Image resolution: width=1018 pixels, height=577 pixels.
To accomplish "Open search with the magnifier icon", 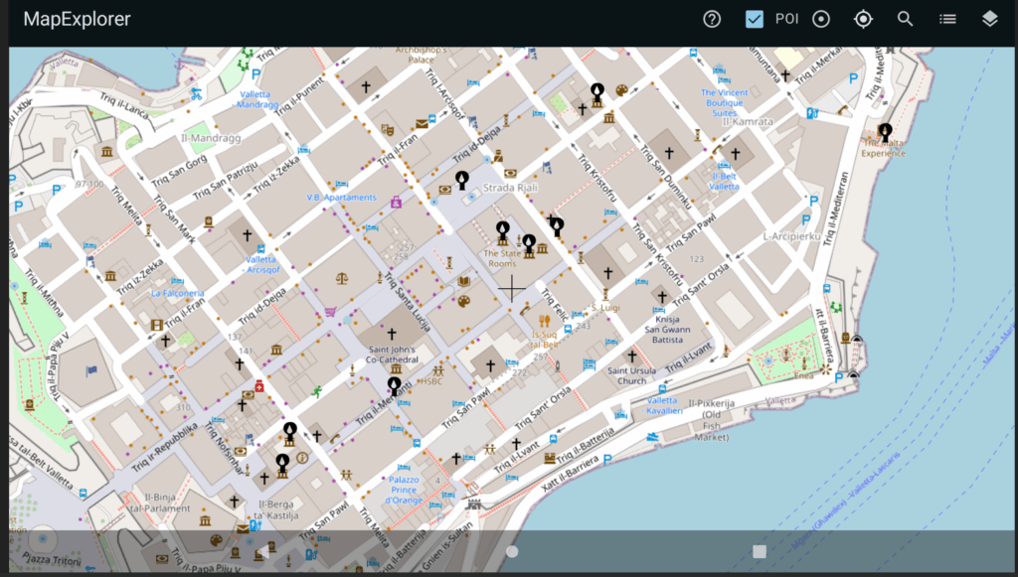I will [905, 19].
